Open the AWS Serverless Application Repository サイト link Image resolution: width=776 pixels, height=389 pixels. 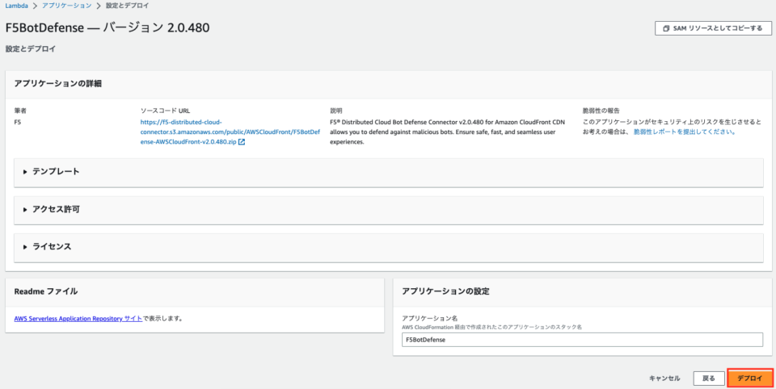tap(78, 318)
